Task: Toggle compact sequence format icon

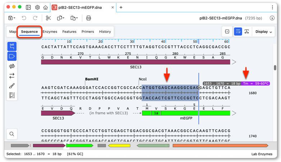Action: pos(227,32)
